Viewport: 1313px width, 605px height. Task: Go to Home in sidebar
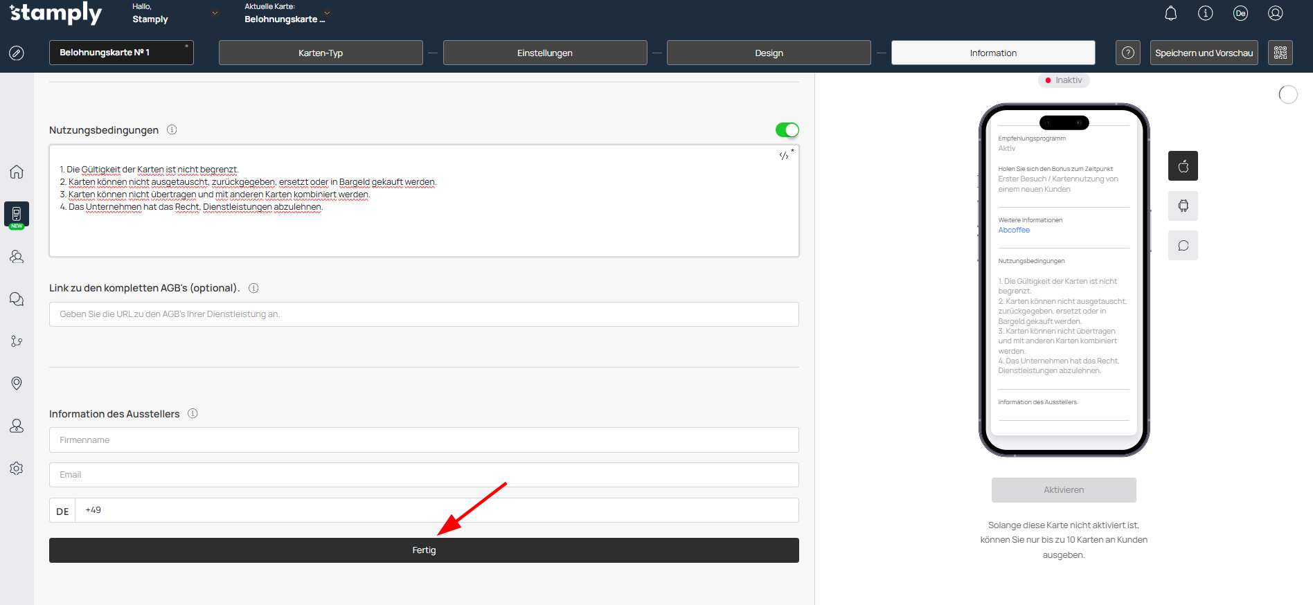coord(17,172)
